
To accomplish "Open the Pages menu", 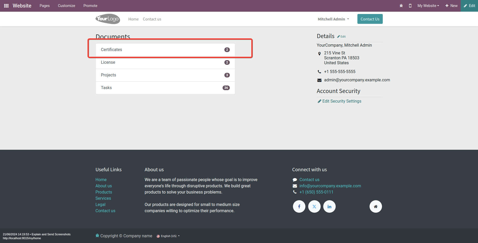I will point(45,6).
